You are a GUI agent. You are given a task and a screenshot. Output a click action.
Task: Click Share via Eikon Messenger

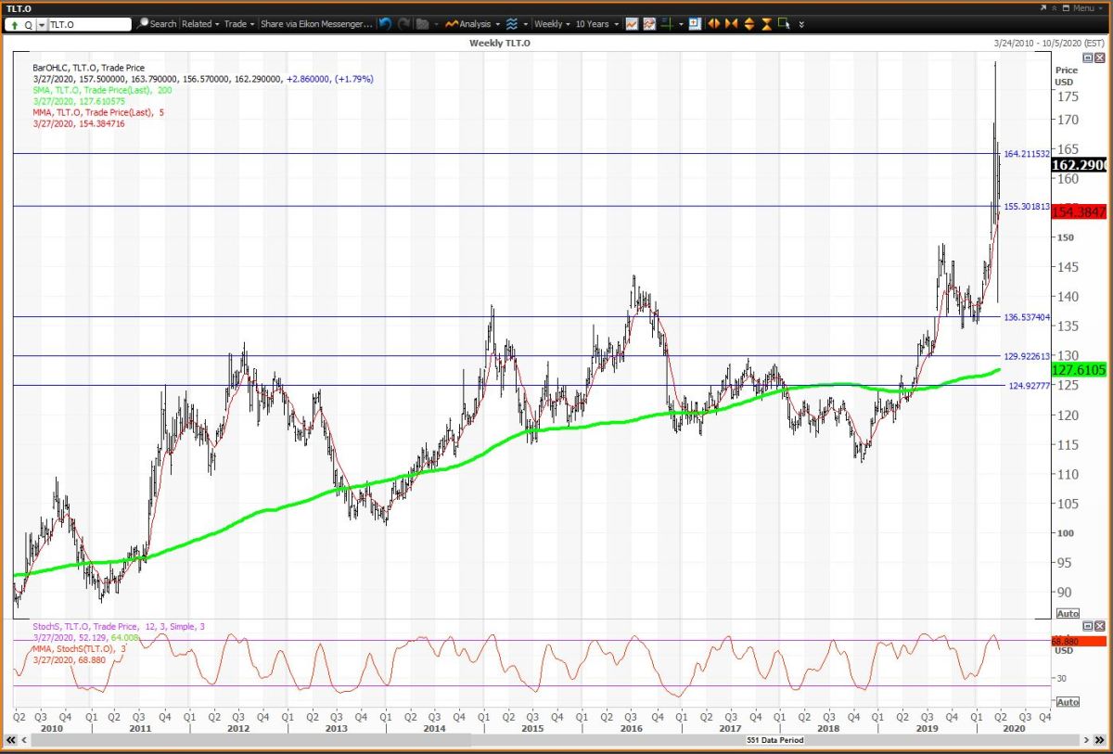tap(313, 24)
